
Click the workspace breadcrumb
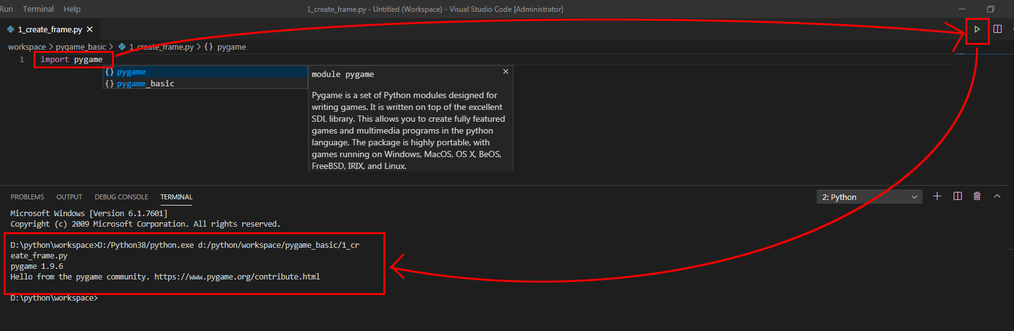tap(27, 47)
